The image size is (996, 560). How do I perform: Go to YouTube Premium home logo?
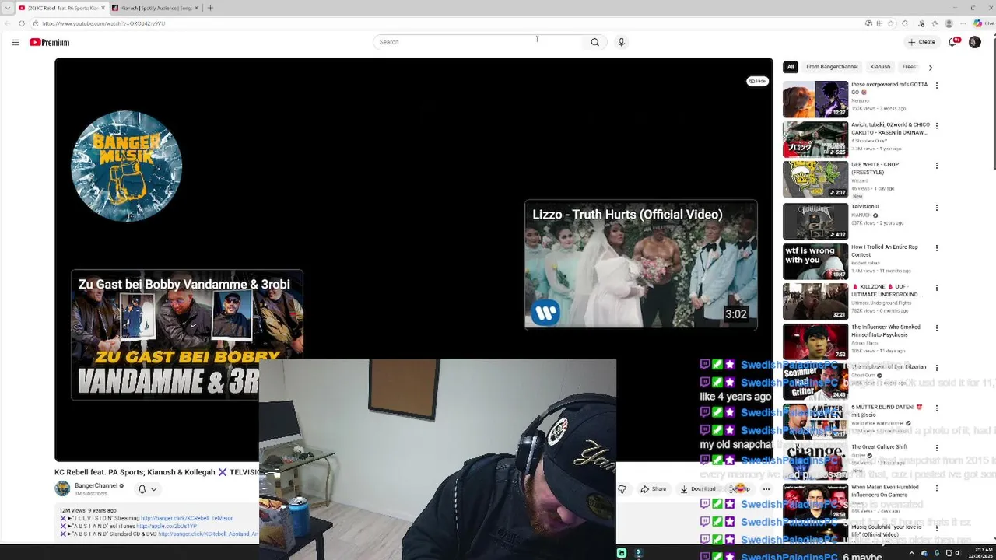pos(50,42)
